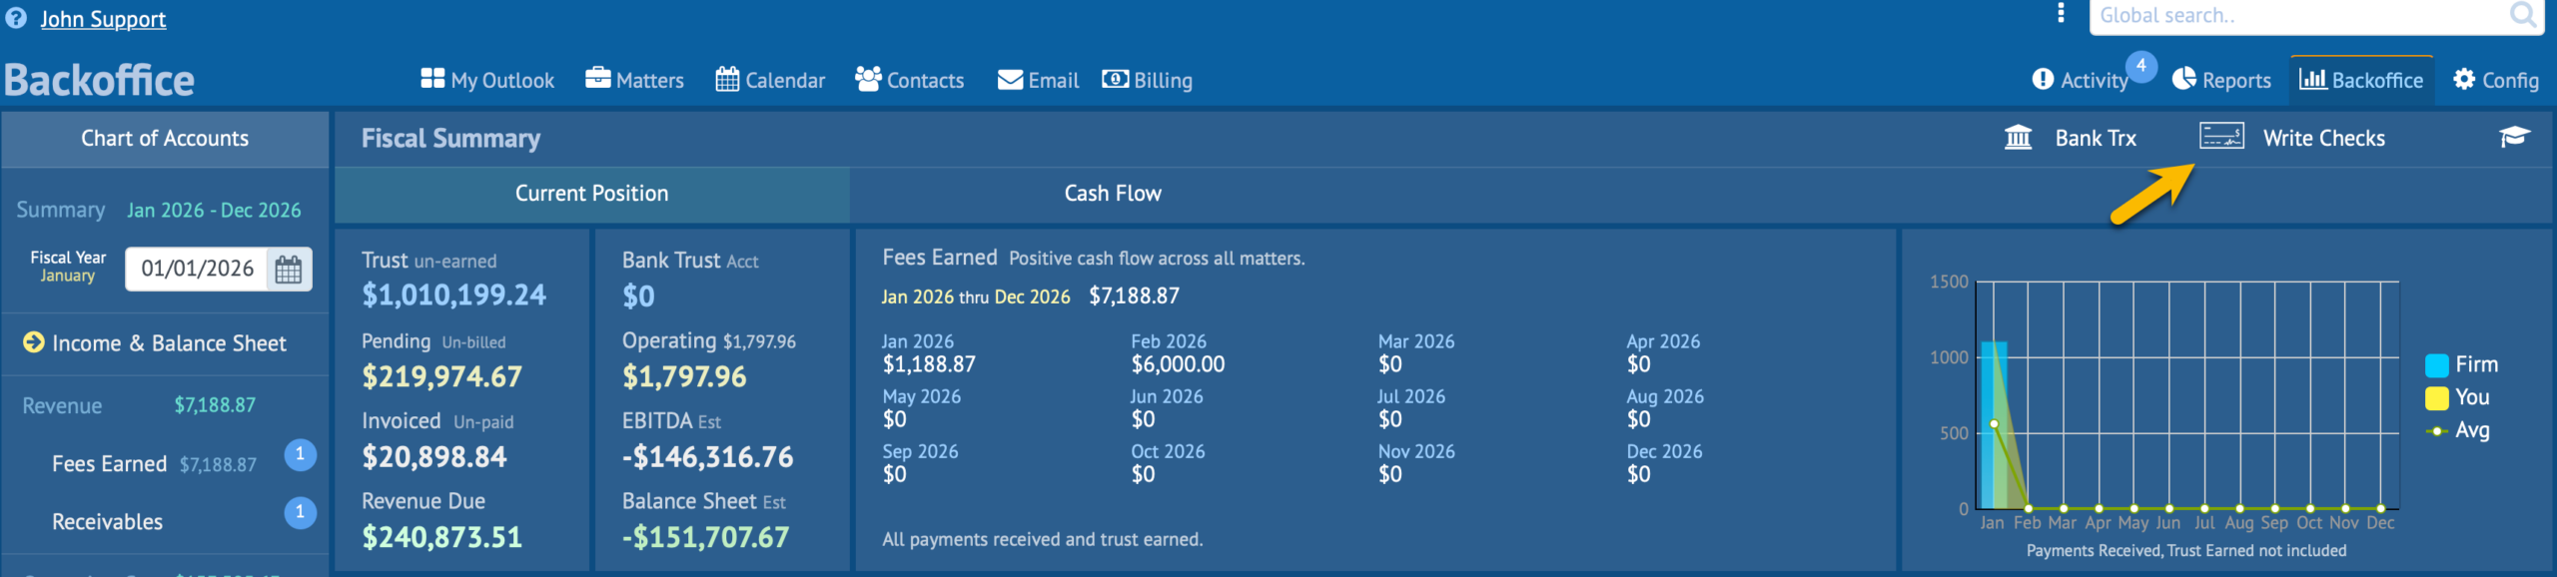Expand the Receivables account badge

coord(300,513)
